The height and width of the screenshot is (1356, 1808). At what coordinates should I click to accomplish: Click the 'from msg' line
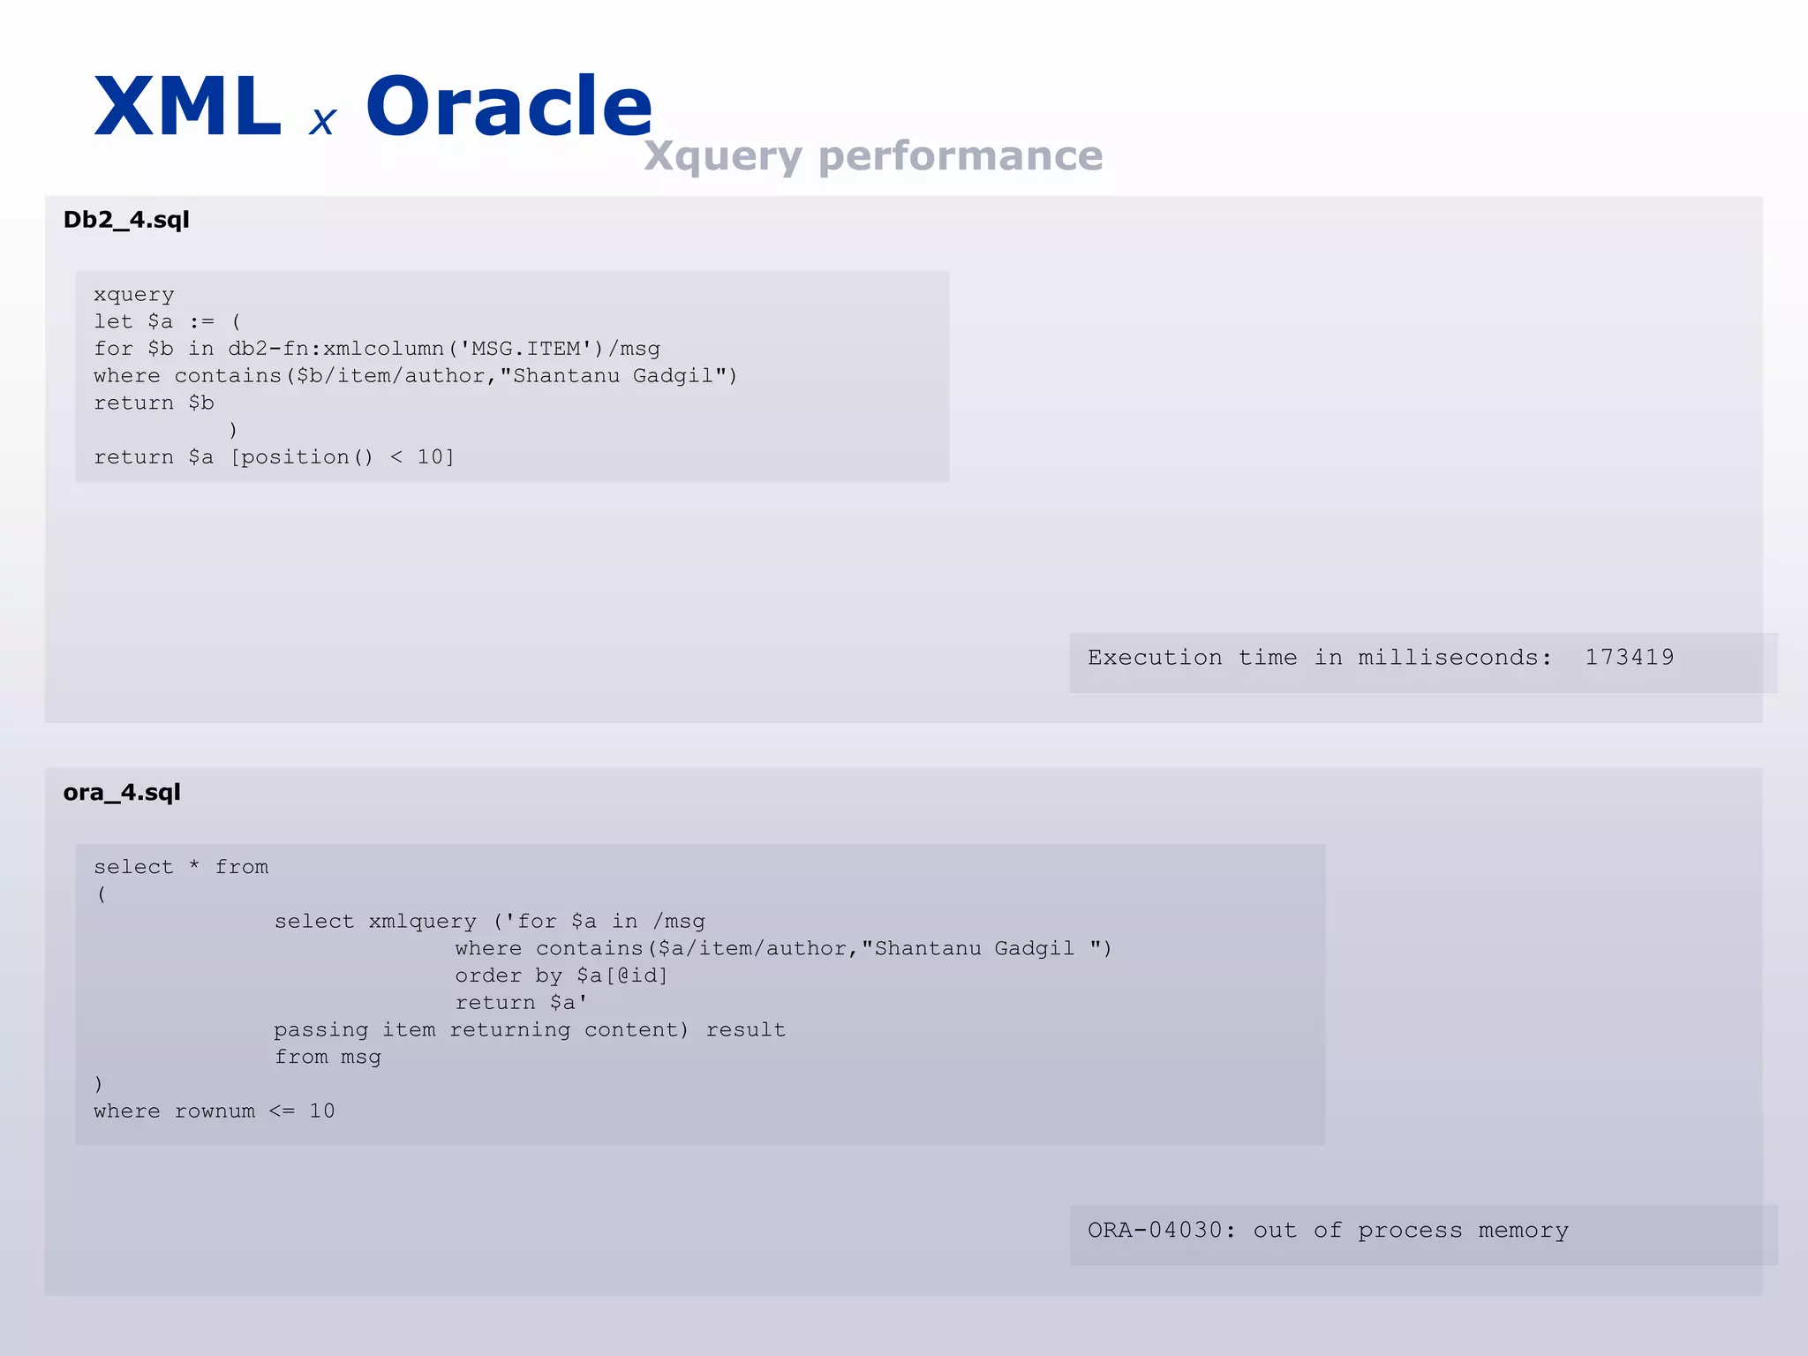[328, 1057]
